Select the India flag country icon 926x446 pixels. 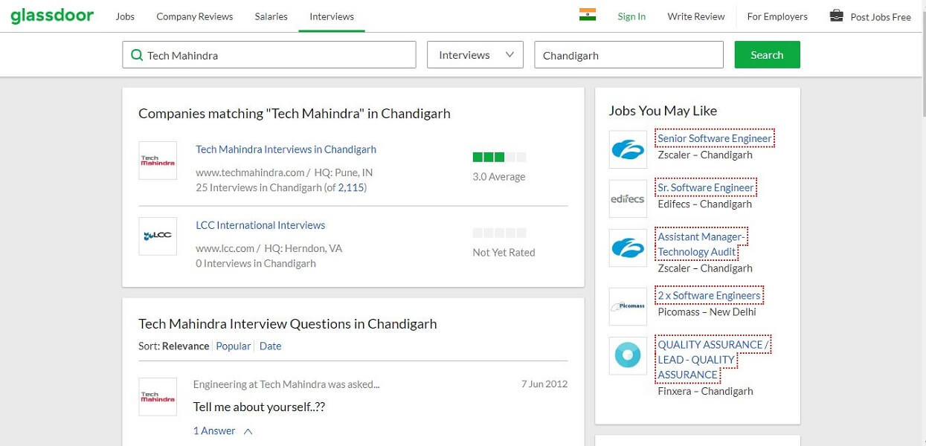click(588, 15)
